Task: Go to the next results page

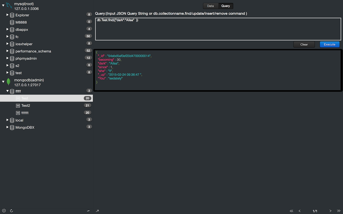Action: [x=330, y=211]
